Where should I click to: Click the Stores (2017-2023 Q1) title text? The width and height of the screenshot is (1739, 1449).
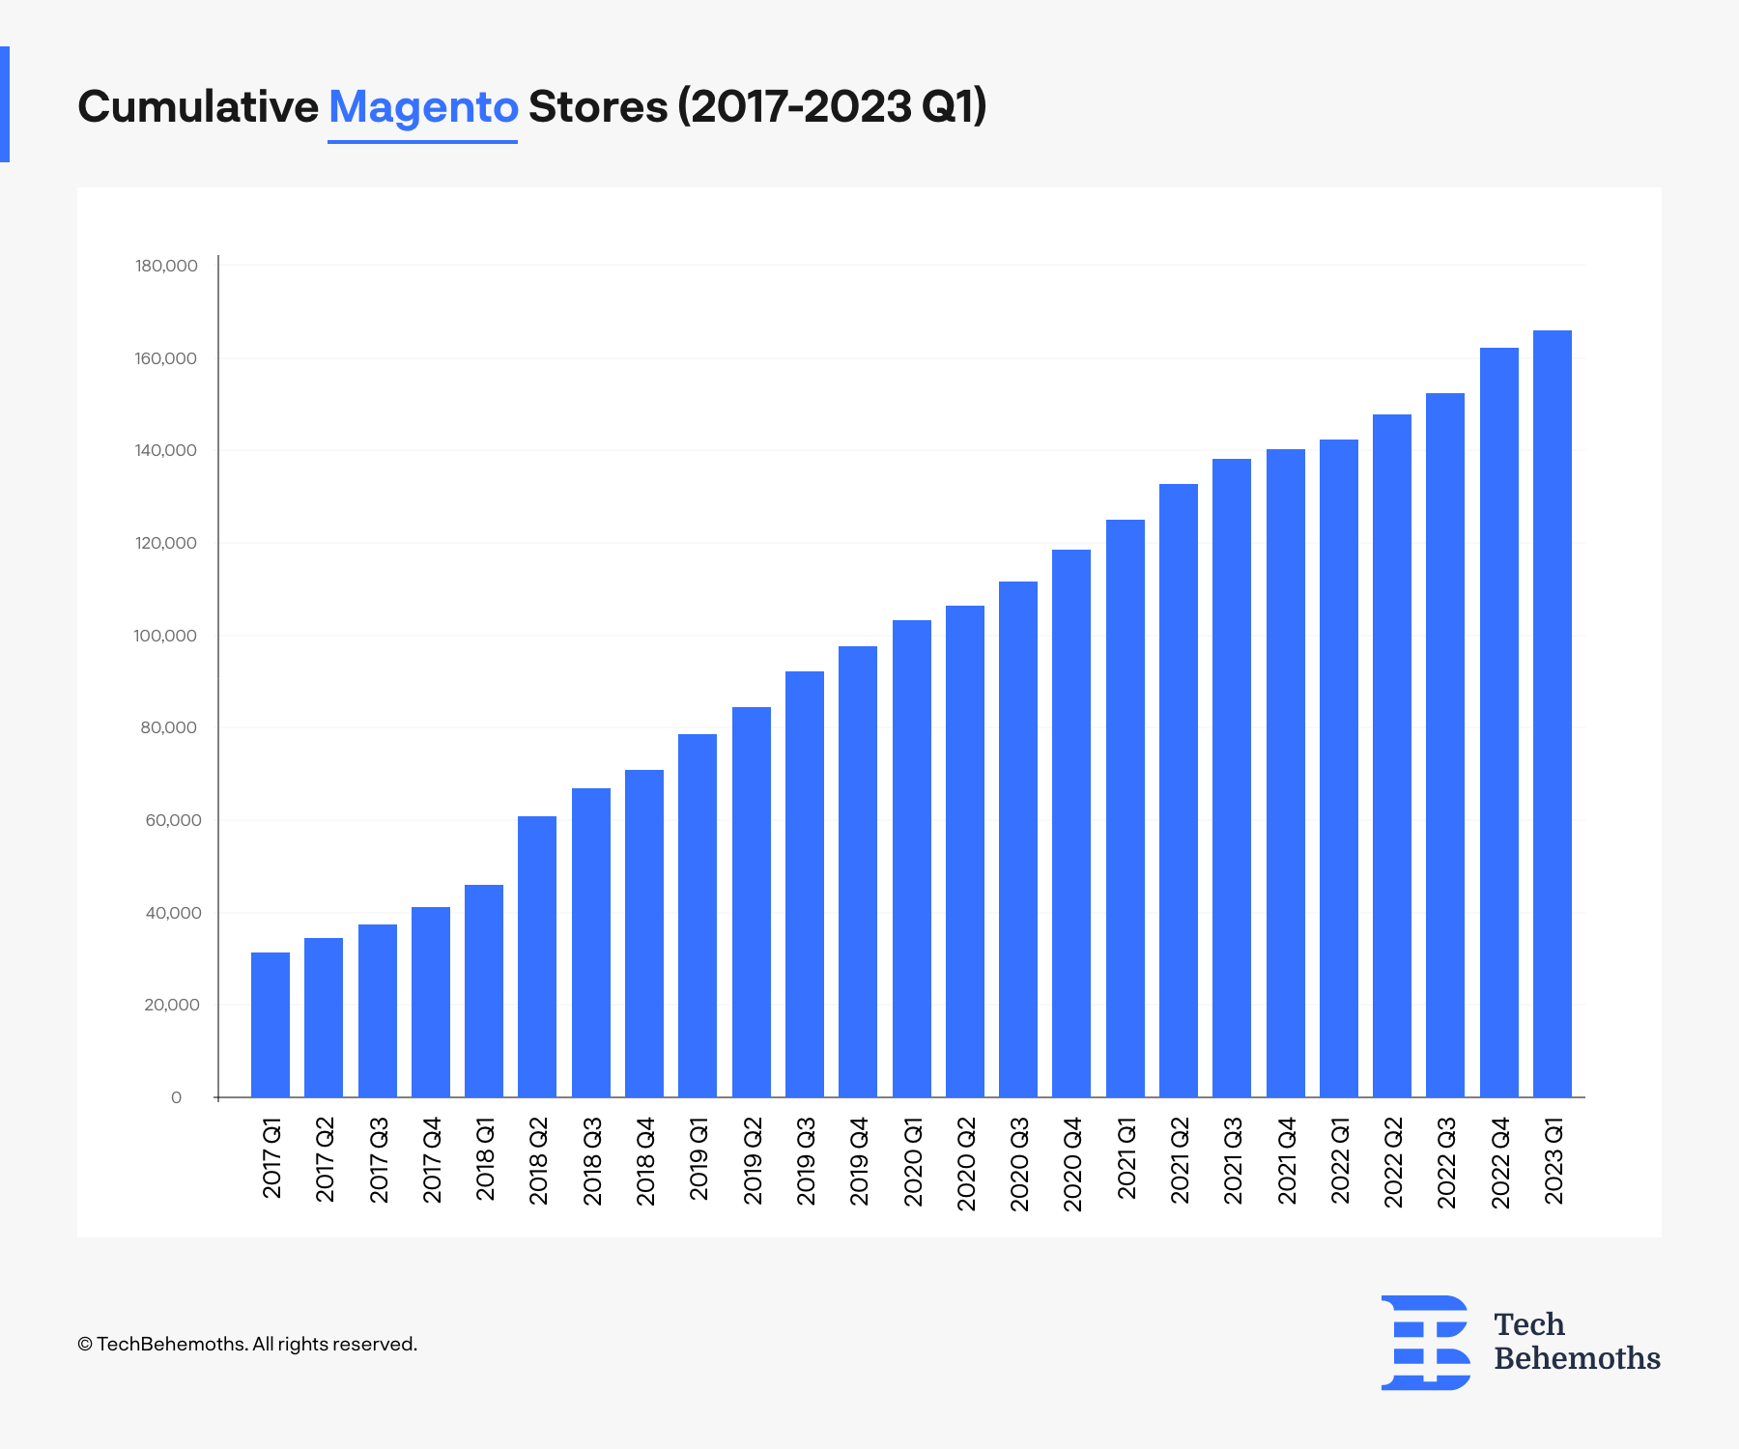pos(757,106)
